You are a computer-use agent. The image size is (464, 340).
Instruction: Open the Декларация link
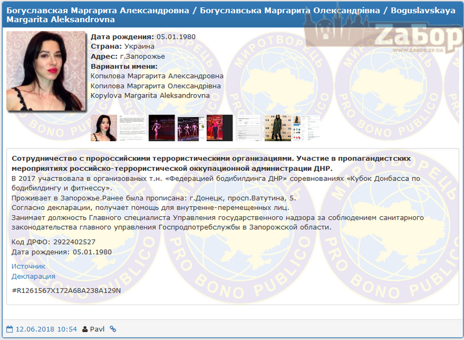coord(34,276)
